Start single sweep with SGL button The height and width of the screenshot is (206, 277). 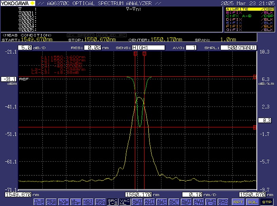pyautogui.click(x=252, y=202)
